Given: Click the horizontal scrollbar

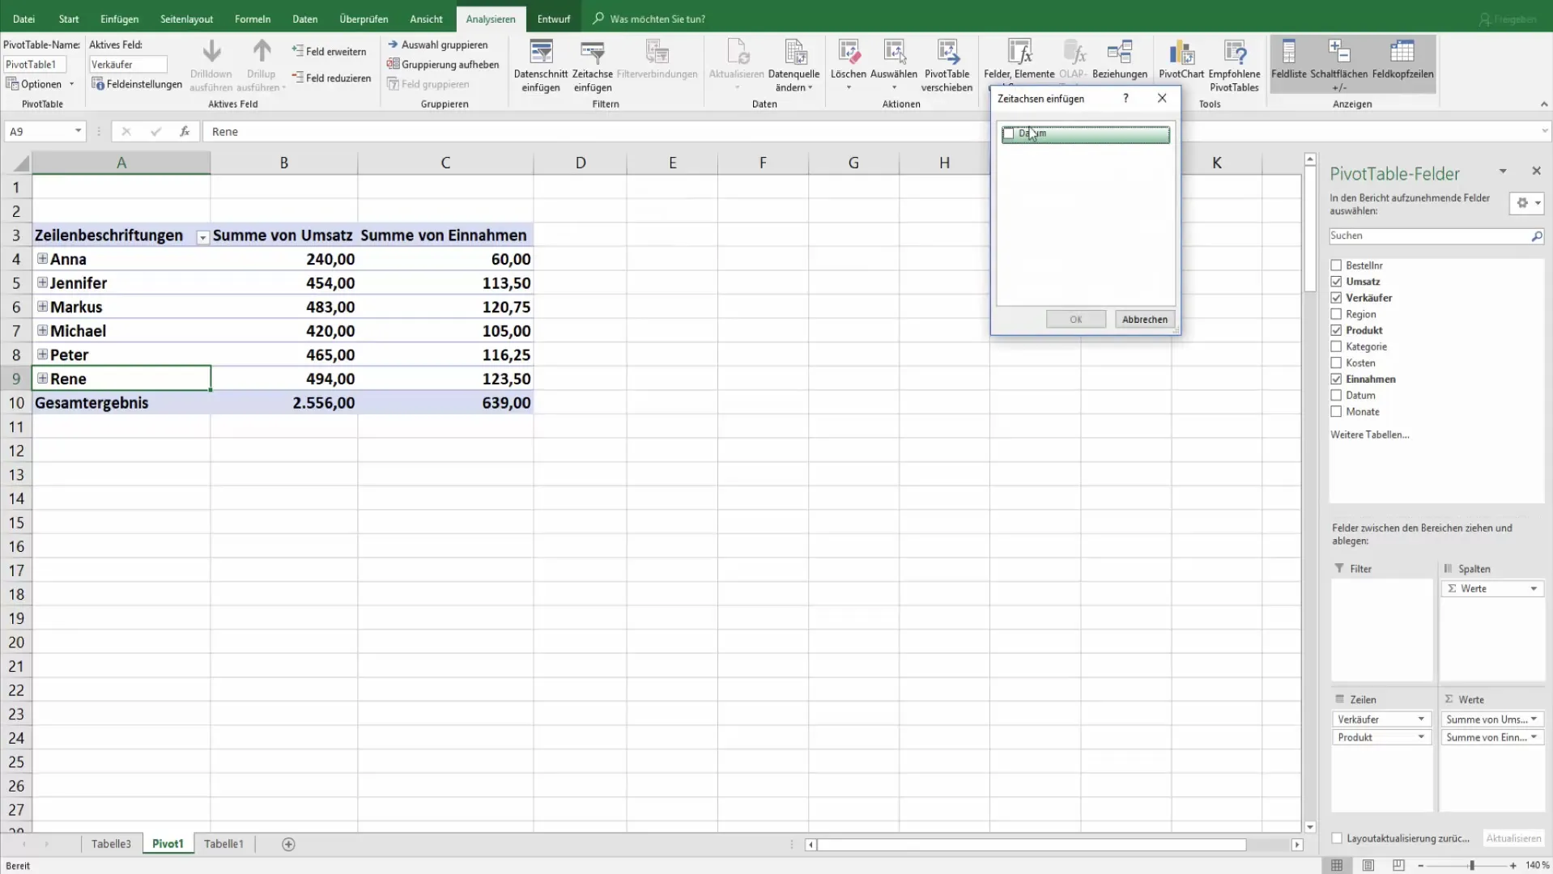Looking at the screenshot, I should coord(1031,845).
